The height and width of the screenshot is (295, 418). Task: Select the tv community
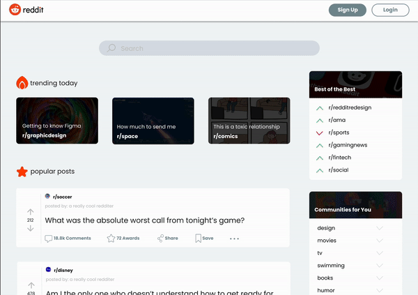click(x=320, y=253)
